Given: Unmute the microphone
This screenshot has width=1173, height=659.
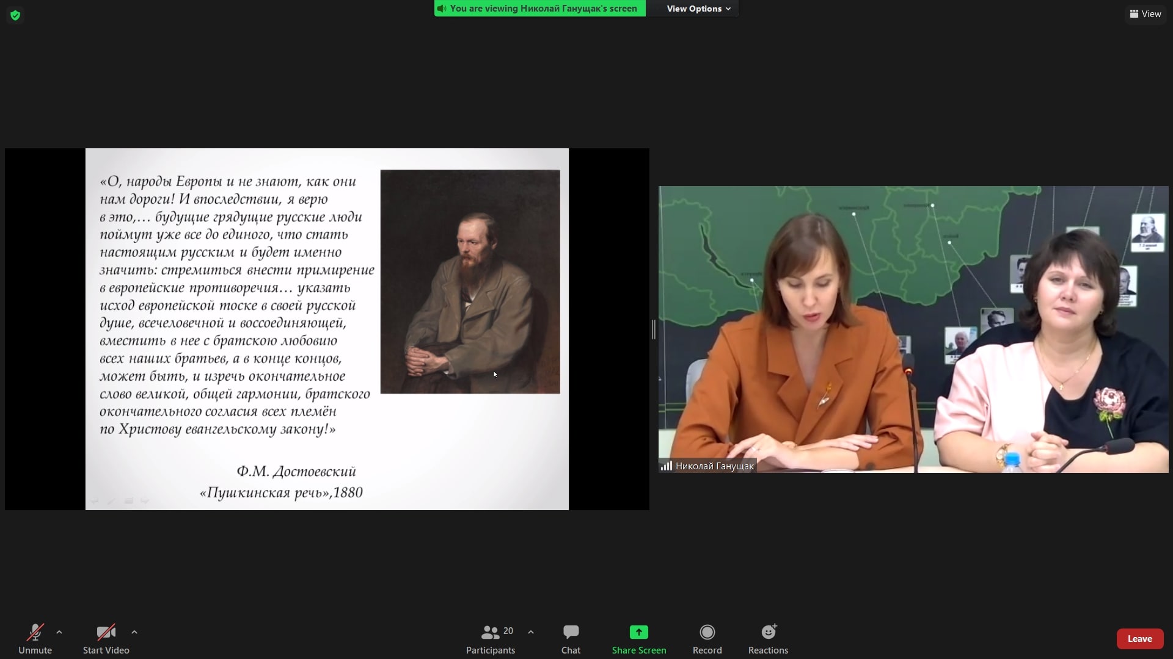Looking at the screenshot, I should coord(35,638).
